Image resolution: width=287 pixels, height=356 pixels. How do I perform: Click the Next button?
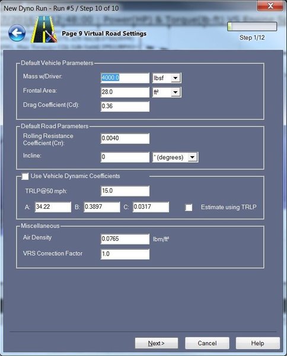[x=157, y=343]
